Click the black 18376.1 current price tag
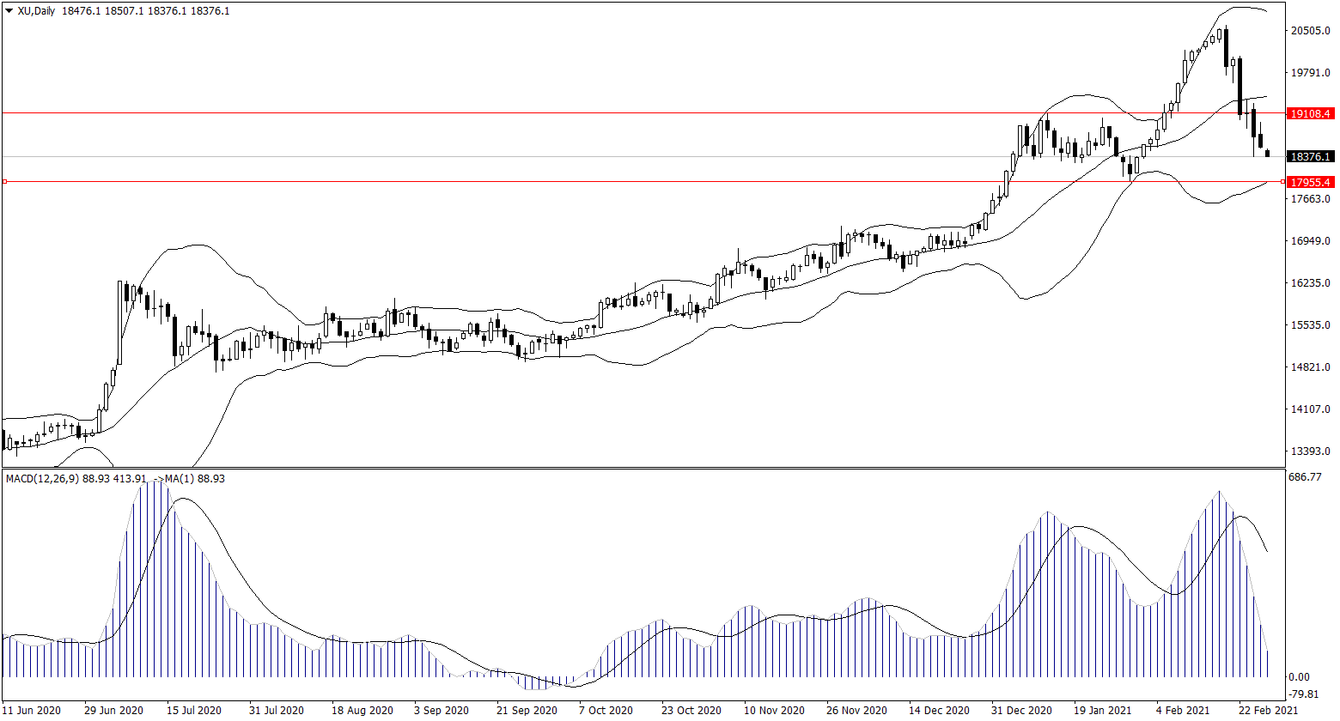This screenshot has width=1340, height=721. tap(1310, 157)
